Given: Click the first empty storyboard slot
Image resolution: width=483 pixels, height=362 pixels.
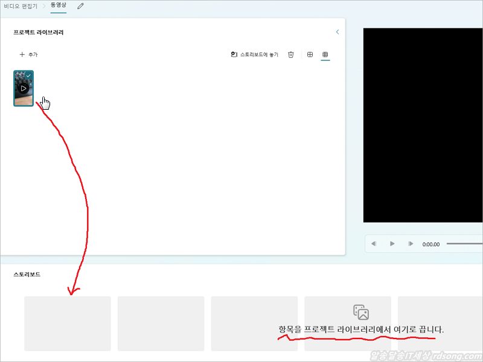Looking at the screenshot, I should (x=68, y=323).
